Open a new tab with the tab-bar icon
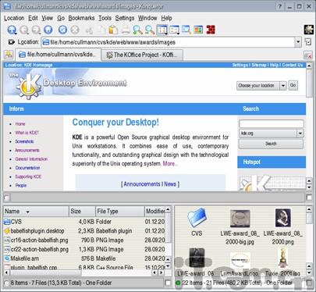 click(x=9, y=55)
